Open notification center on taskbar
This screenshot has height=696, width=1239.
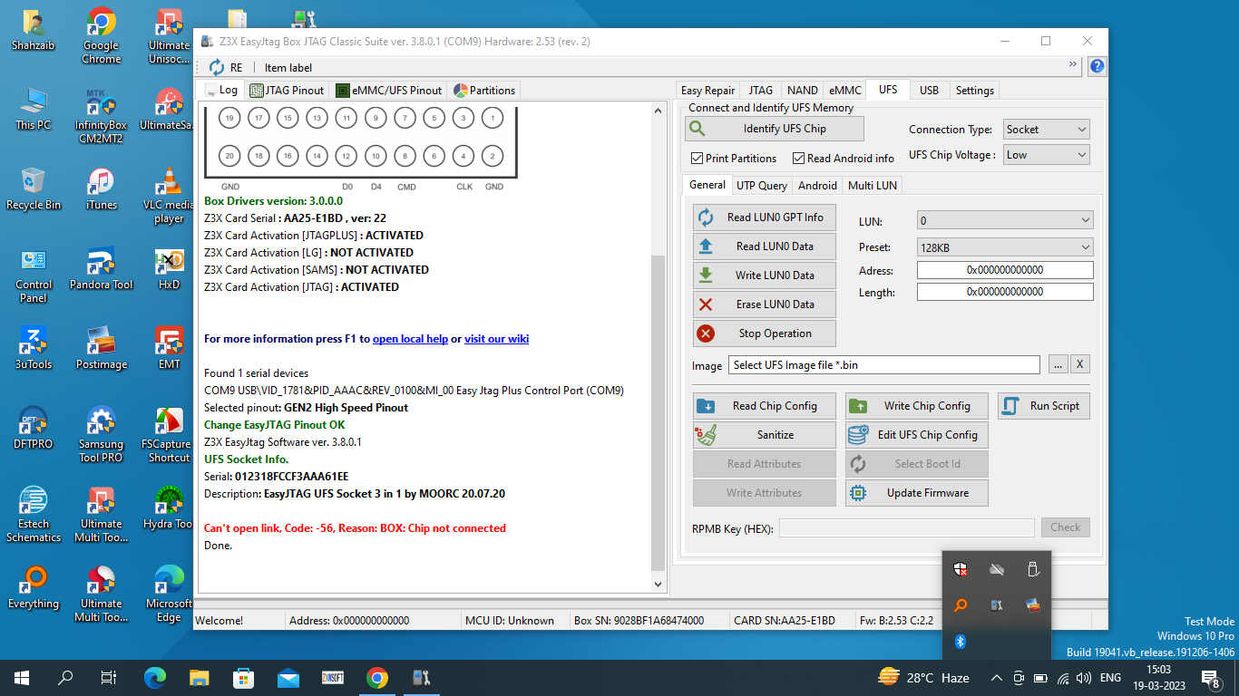[x=1210, y=678]
